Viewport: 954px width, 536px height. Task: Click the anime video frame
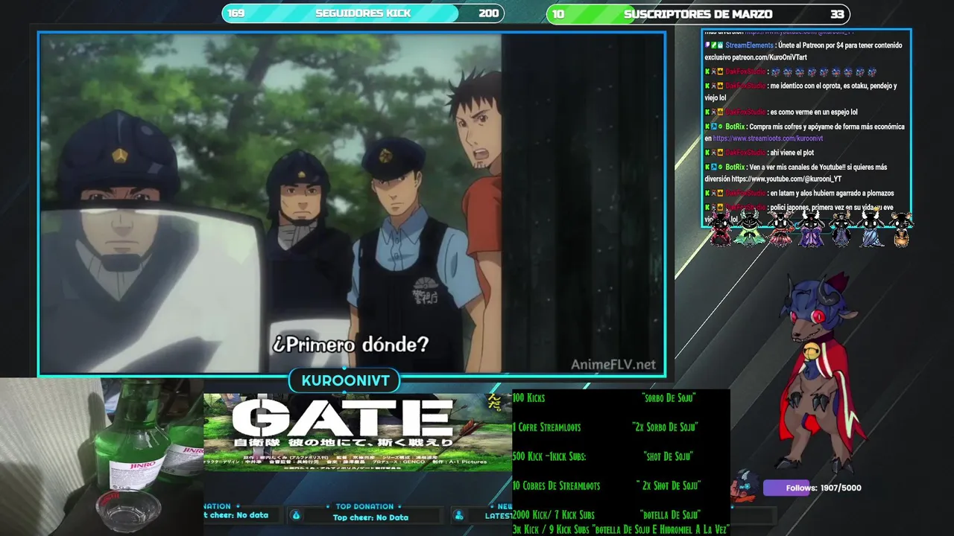pos(352,203)
